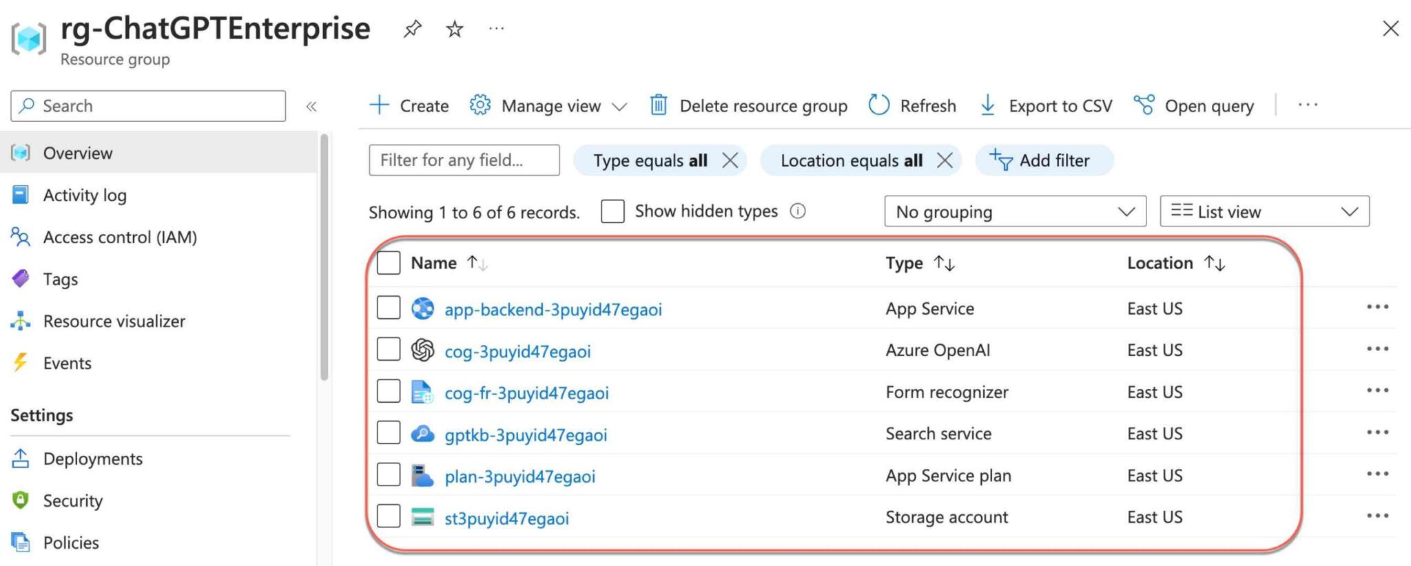1411x566 pixels.
Task: Check the plan-3puyid47egaoi row
Action: click(x=389, y=474)
